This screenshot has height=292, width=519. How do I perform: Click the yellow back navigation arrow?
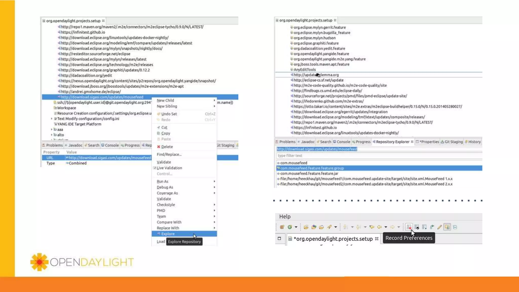point(379,227)
